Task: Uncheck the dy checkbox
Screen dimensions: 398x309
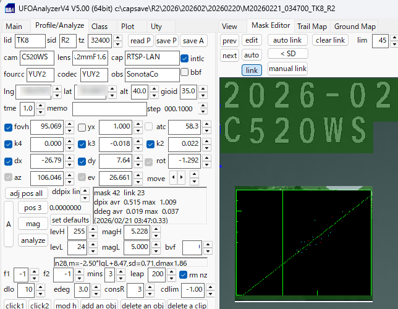Action: (82, 161)
